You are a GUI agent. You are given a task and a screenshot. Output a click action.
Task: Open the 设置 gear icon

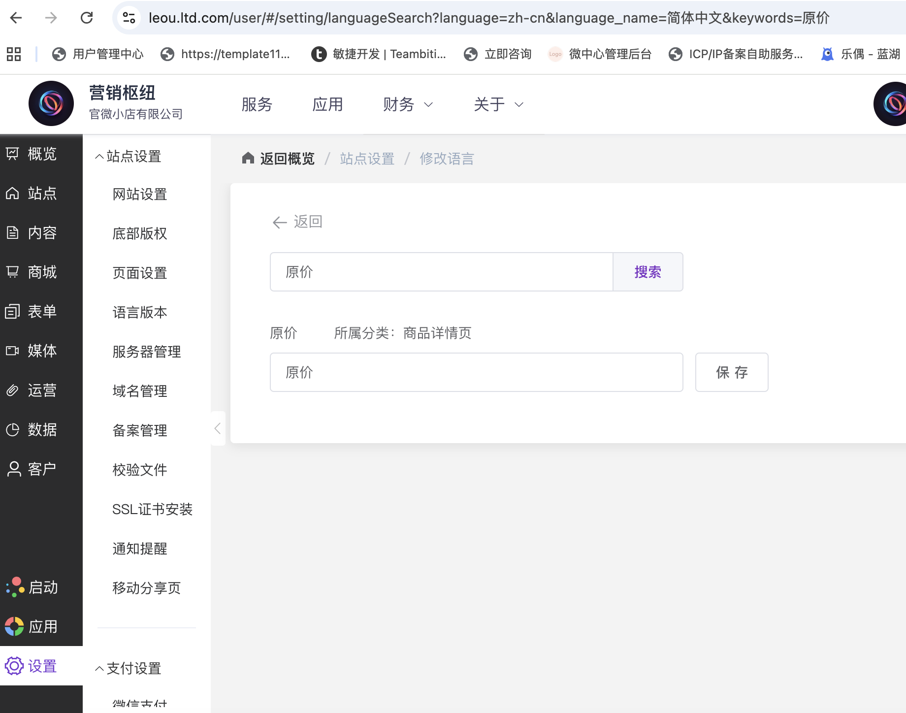pos(14,666)
